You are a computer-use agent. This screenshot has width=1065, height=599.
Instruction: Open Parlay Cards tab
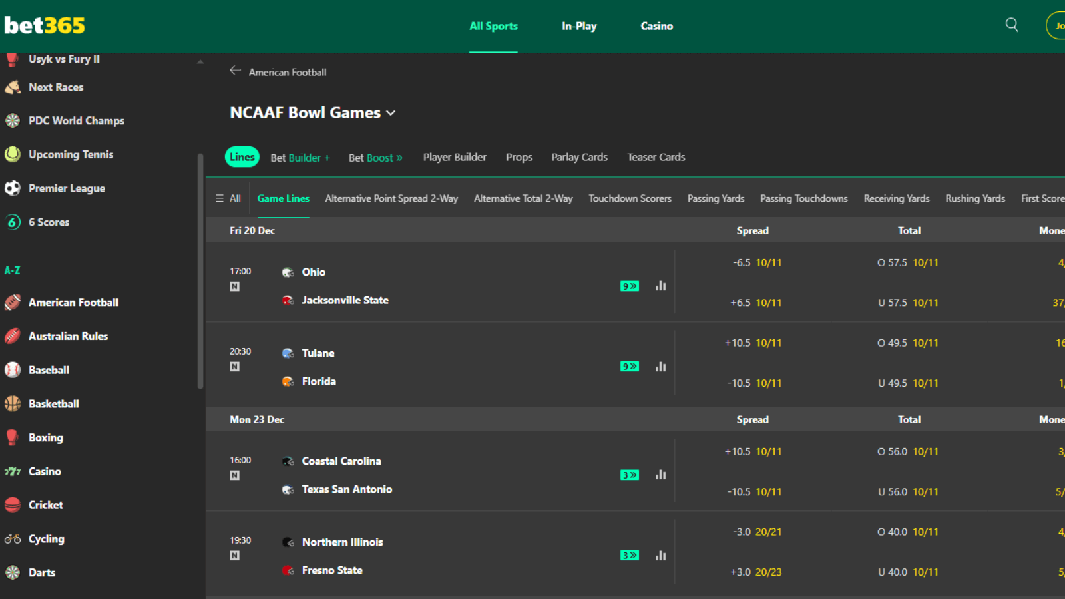579,157
